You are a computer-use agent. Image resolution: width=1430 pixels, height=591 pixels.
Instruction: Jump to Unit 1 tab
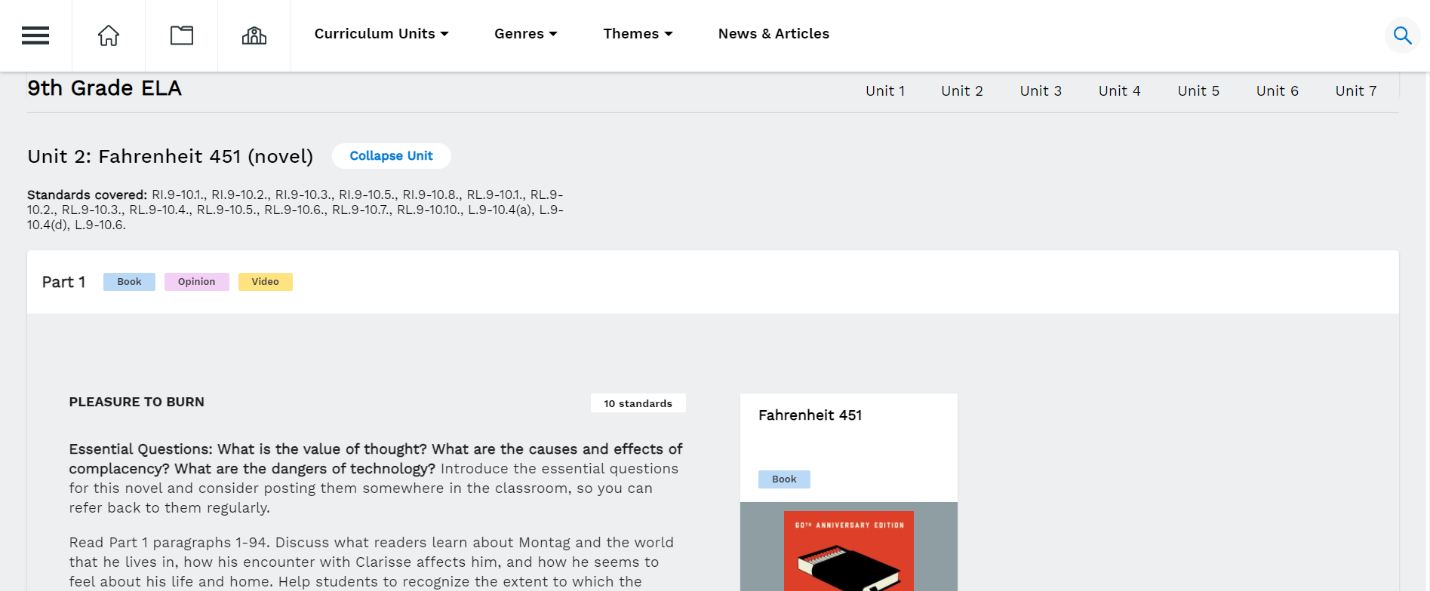click(x=885, y=91)
